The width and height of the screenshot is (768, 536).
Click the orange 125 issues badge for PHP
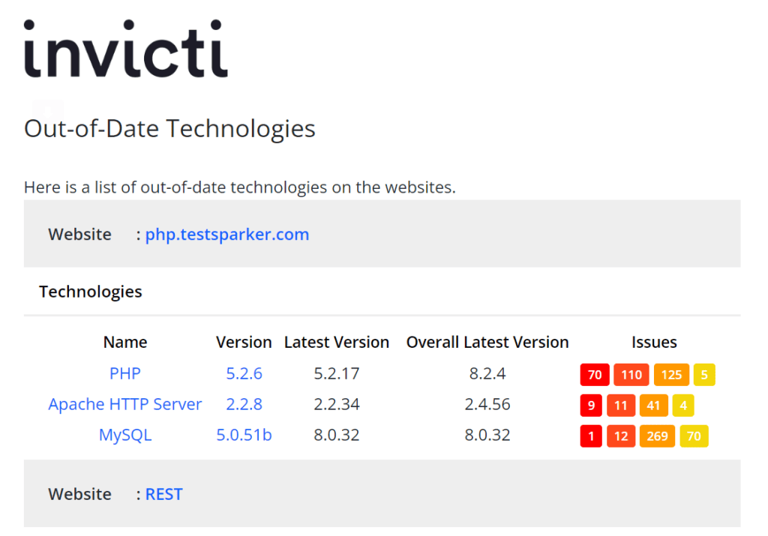[x=671, y=375]
